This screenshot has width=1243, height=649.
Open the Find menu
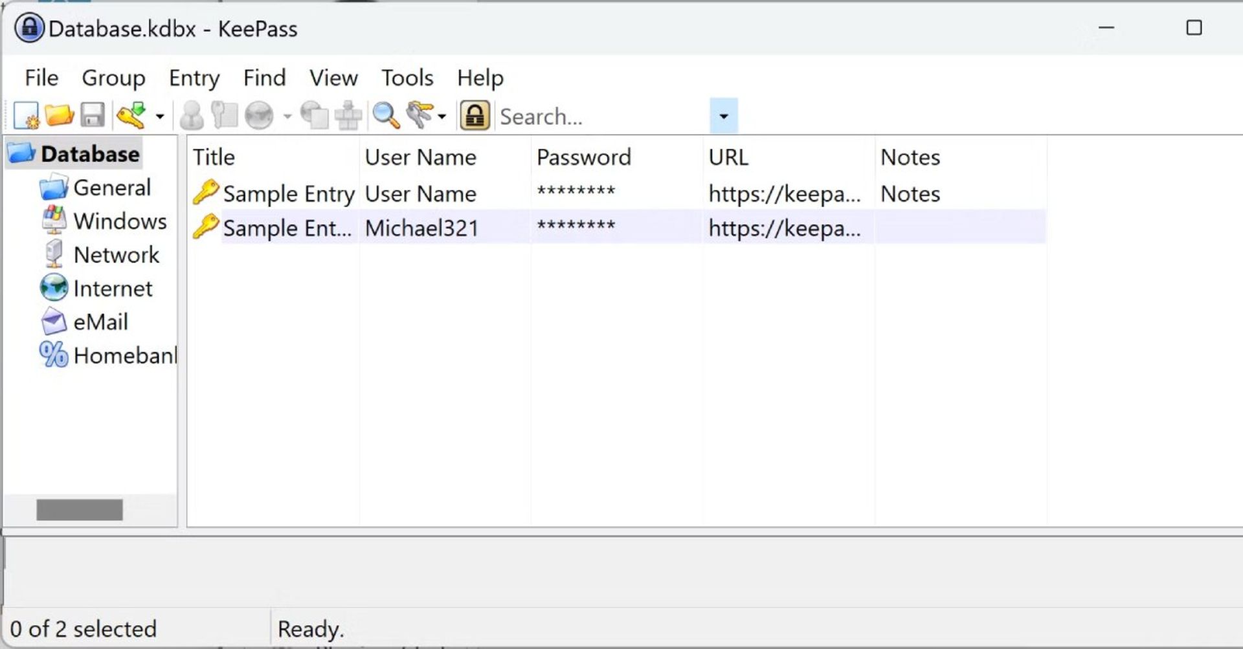coord(264,78)
